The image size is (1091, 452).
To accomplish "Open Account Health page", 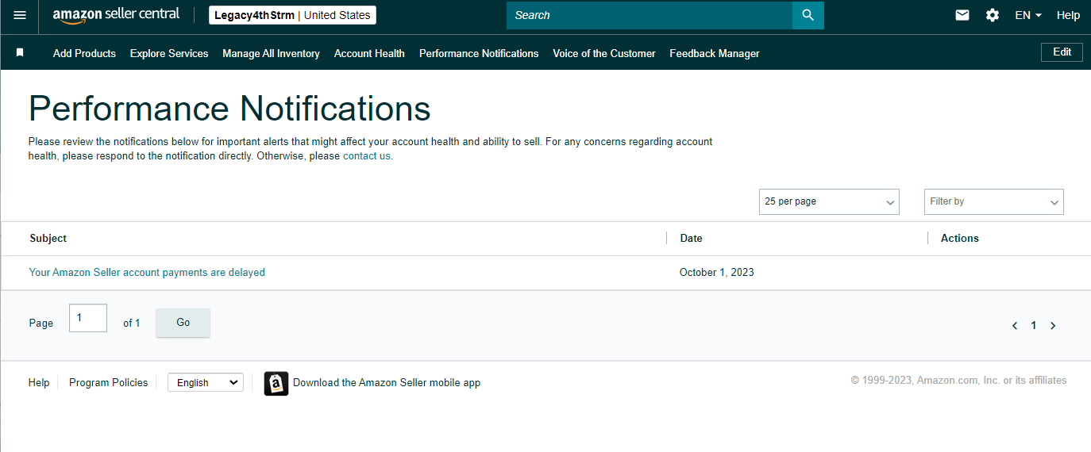I will (x=369, y=53).
